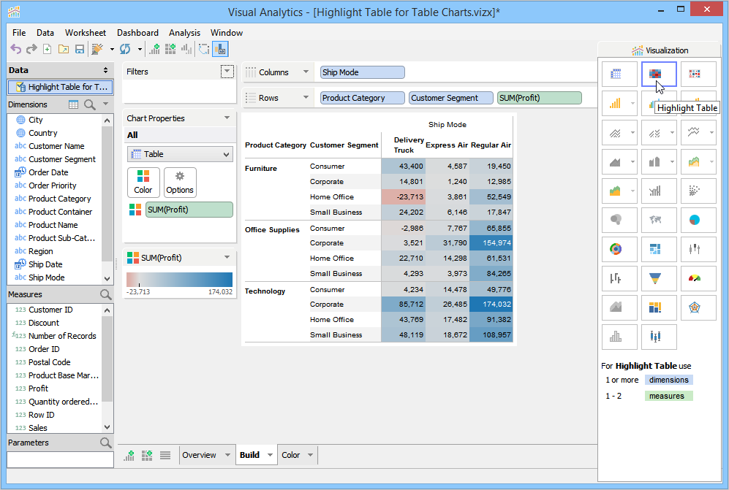Redo the last action in the toolbar
This screenshot has height=490, width=729.
click(x=31, y=49)
